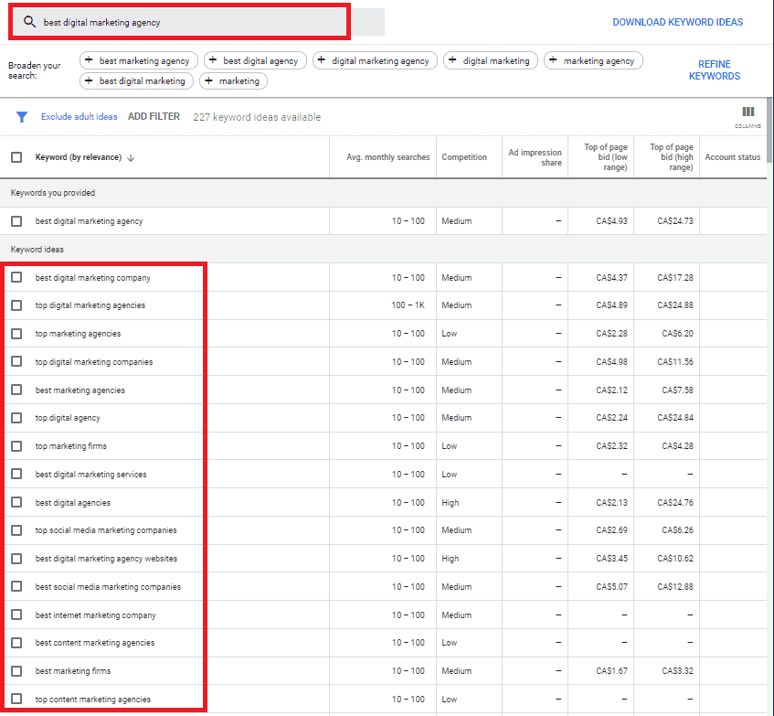The image size is (774, 716).
Task: Sort by Keyword (by relevance) header
Action: [78, 157]
